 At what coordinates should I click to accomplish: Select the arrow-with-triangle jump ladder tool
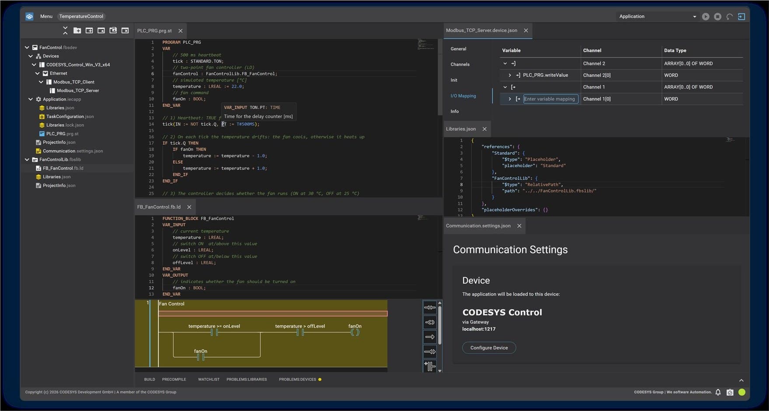tap(430, 352)
